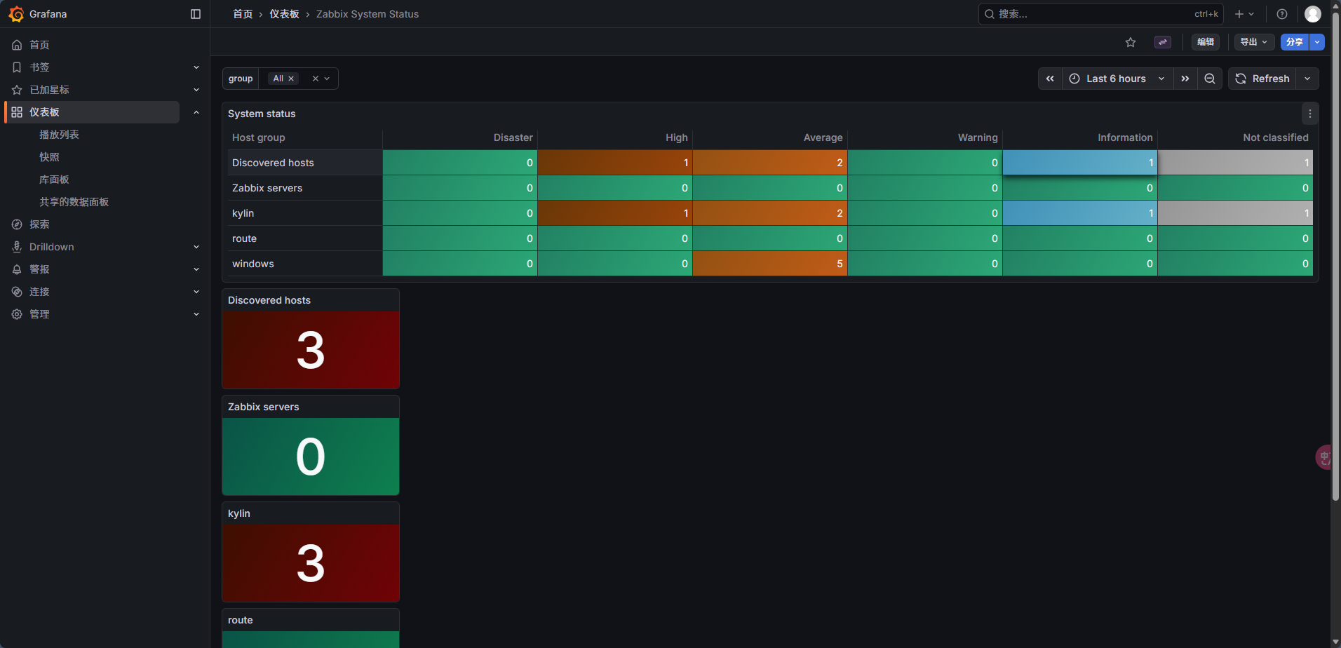Click the Grafana logo

(16, 14)
